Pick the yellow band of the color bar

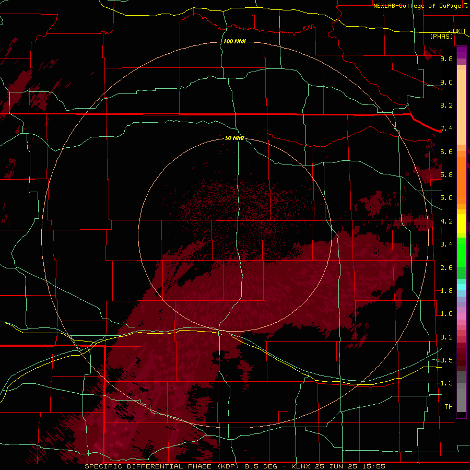click(461, 223)
